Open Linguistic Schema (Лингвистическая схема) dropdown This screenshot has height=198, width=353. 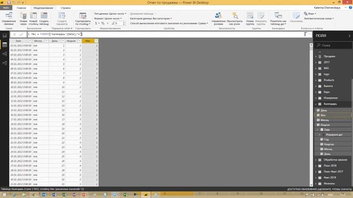[319, 18]
